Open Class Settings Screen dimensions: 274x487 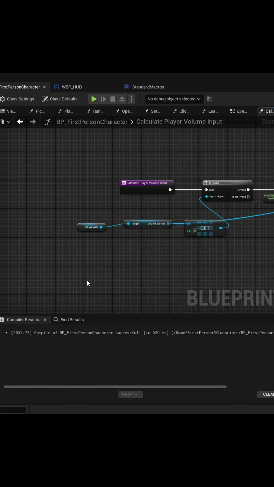17,99
